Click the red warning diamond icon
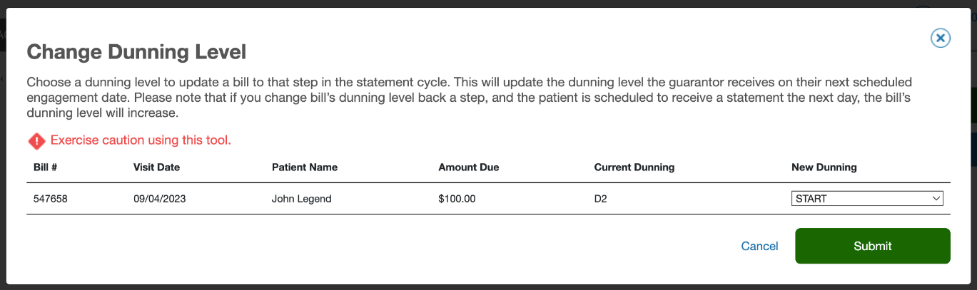977x290 pixels. [36, 141]
